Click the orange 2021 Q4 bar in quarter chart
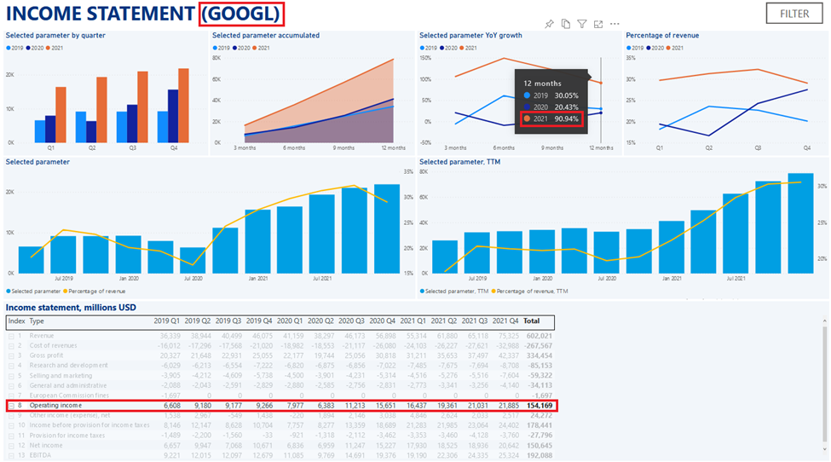 click(183, 105)
